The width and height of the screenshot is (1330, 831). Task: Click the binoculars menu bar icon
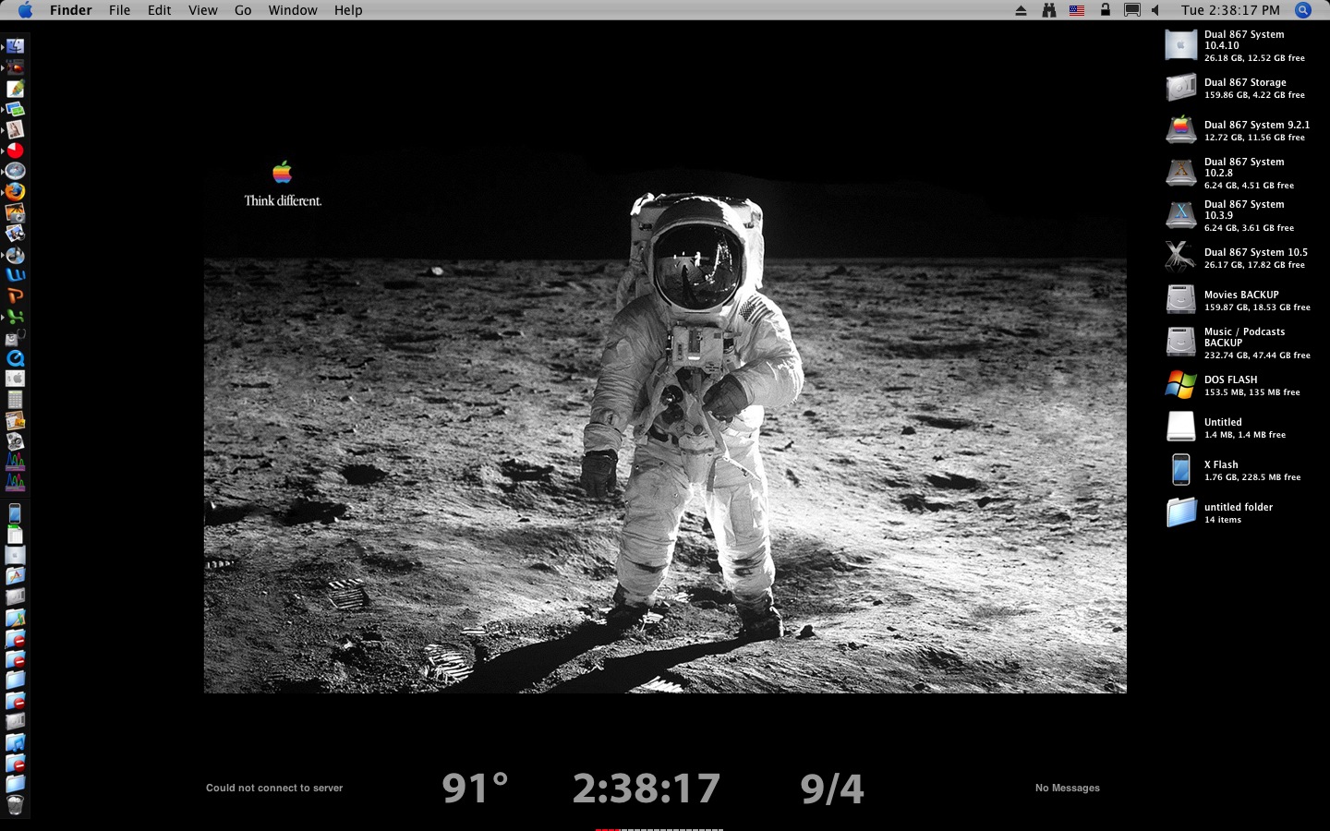[x=1048, y=10]
